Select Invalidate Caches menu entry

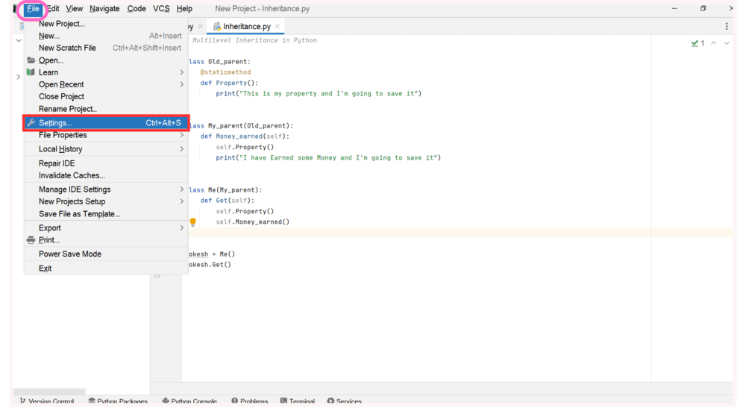(72, 176)
